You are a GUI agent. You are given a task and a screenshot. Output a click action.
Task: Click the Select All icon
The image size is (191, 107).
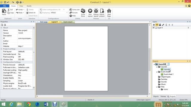[x=27, y=13]
